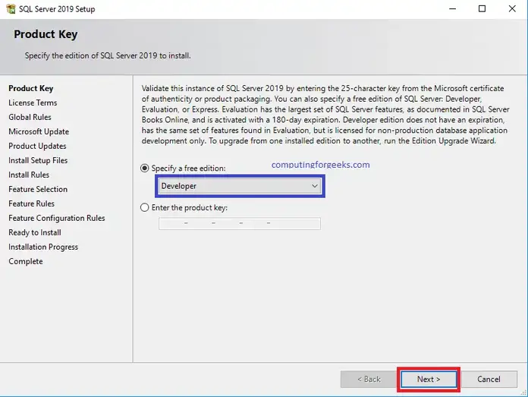Viewport: 528px width, 397px height.
Task: Click the Product Key step in sidebar
Action: point(31,88)
